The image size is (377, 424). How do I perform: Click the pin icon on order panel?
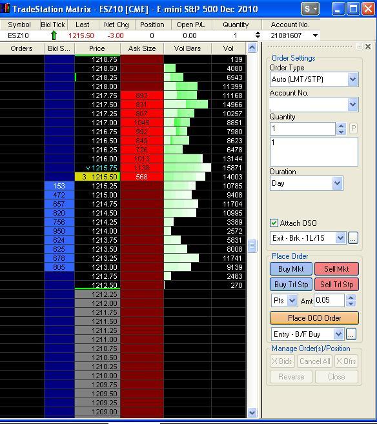tap(360, 46)
